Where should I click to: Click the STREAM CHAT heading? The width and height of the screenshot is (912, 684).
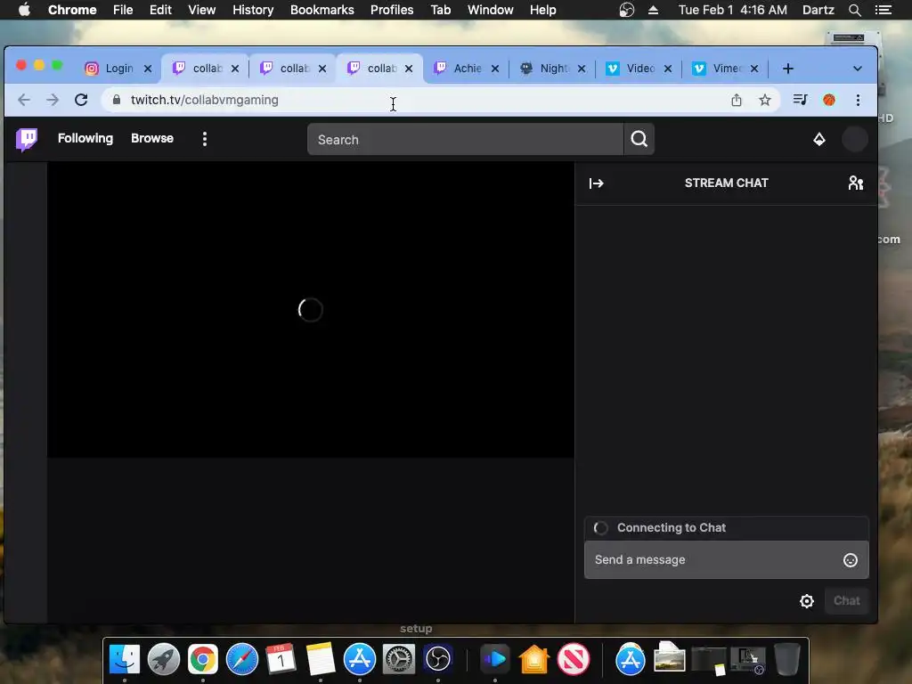[726, 183]
